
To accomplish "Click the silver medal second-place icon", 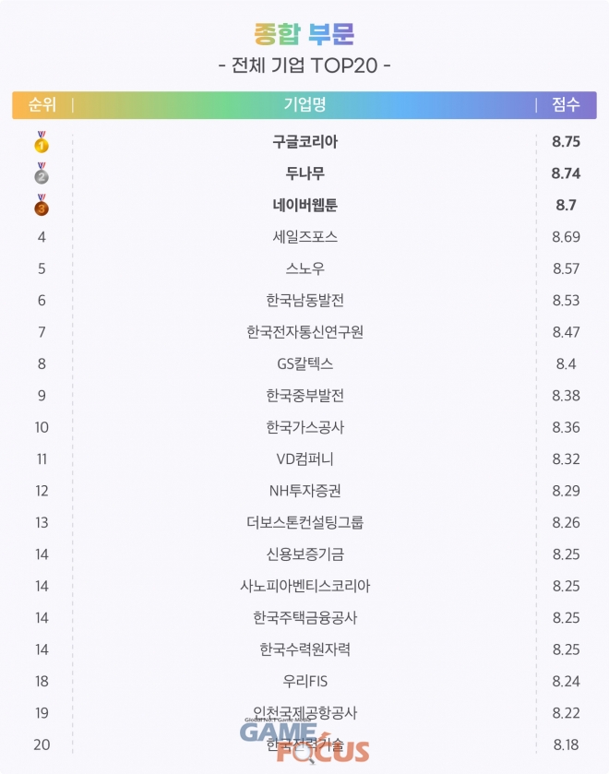I will 42,173.
